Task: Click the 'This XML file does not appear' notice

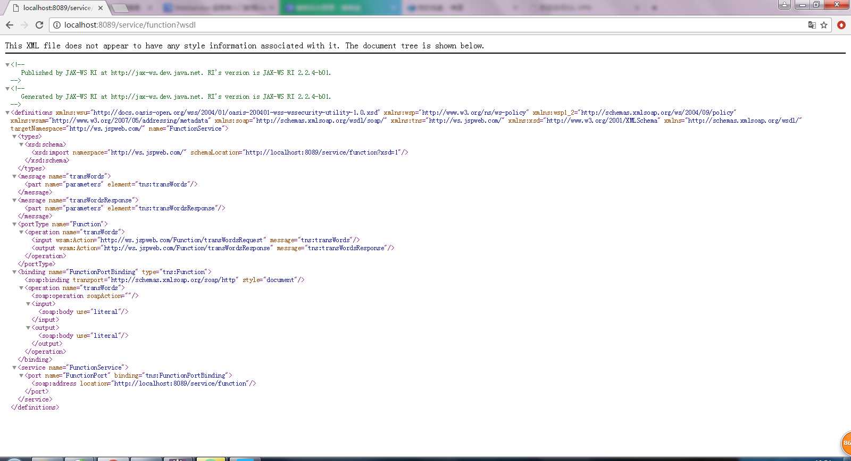Action: point(245,46)
